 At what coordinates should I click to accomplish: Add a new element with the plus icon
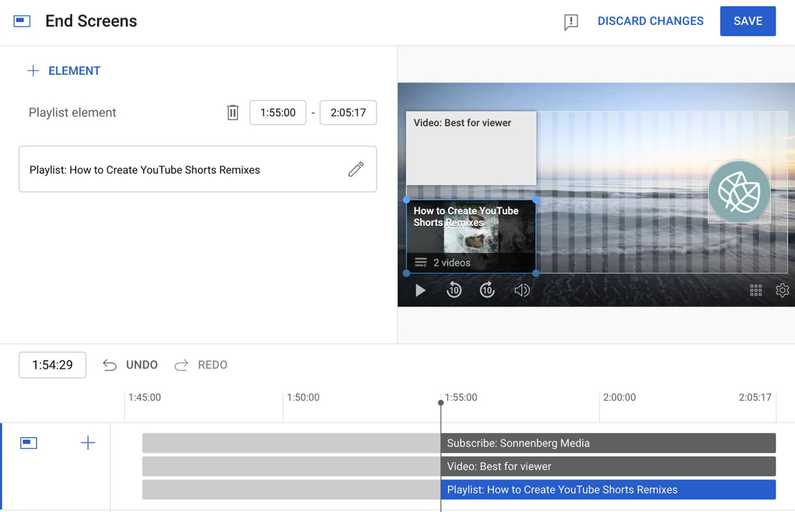click(88, 443)
